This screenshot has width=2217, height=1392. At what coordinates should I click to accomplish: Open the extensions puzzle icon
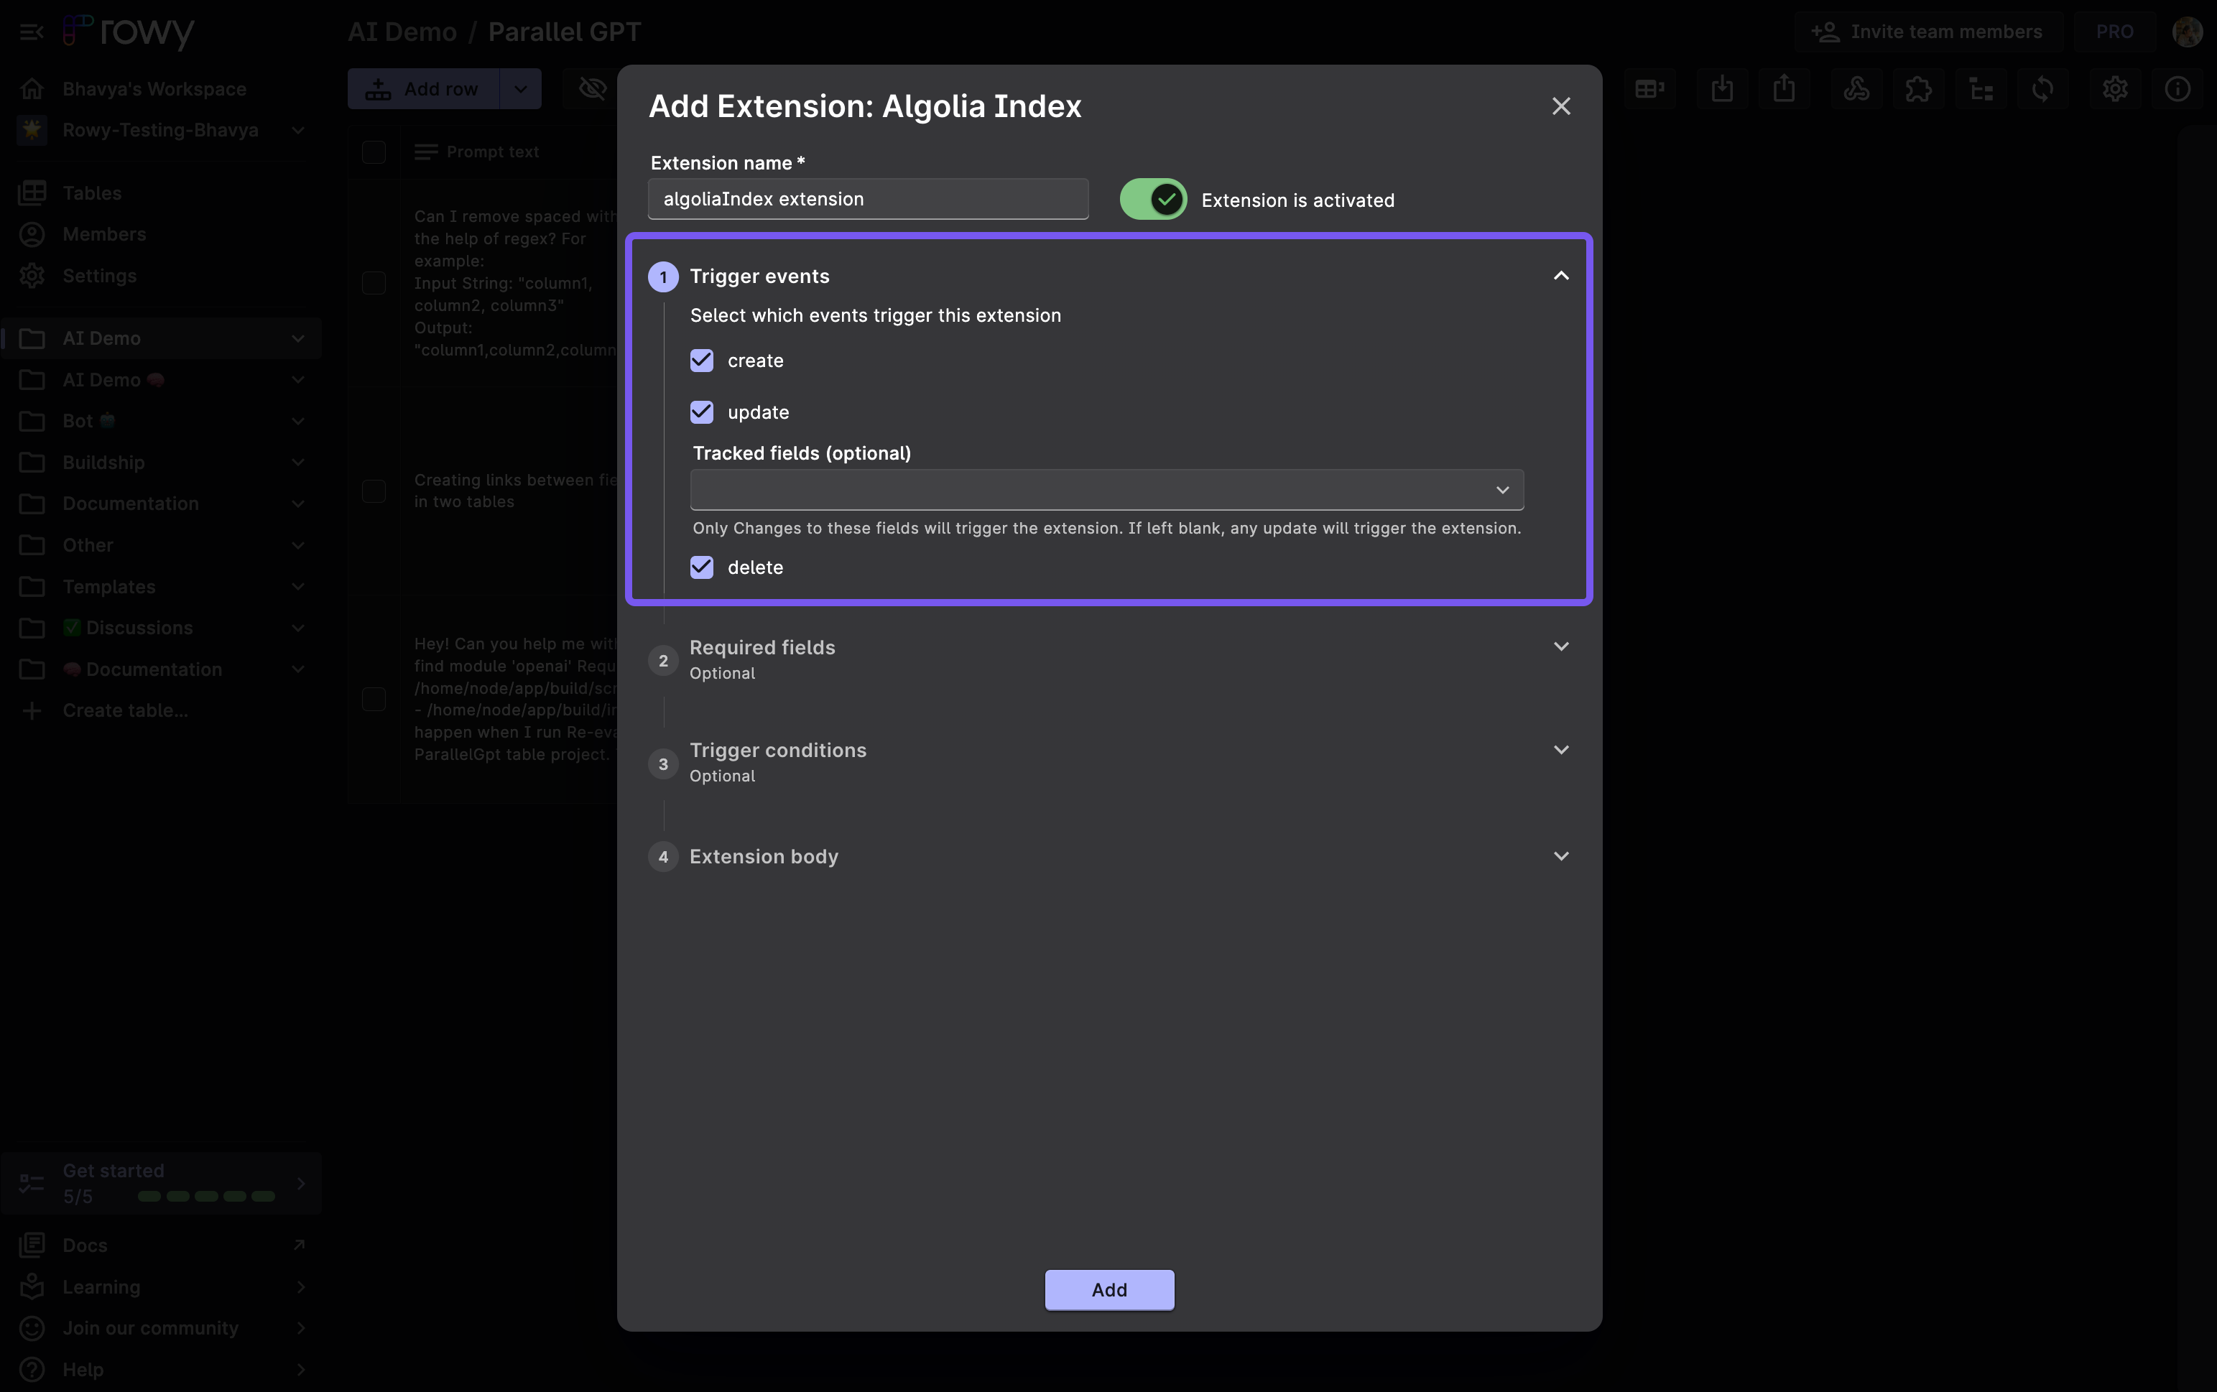pyautogui.click(x=1919, y=88)
